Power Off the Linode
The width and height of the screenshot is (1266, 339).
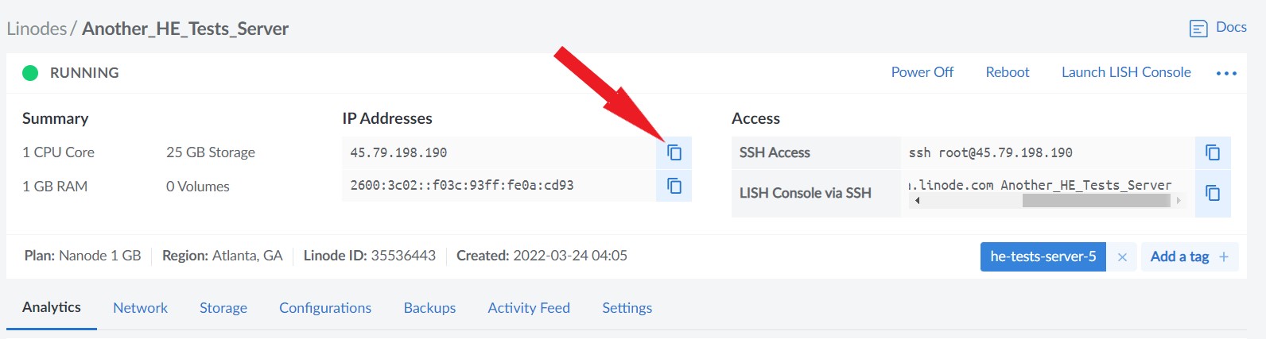(x=922, y=72)
